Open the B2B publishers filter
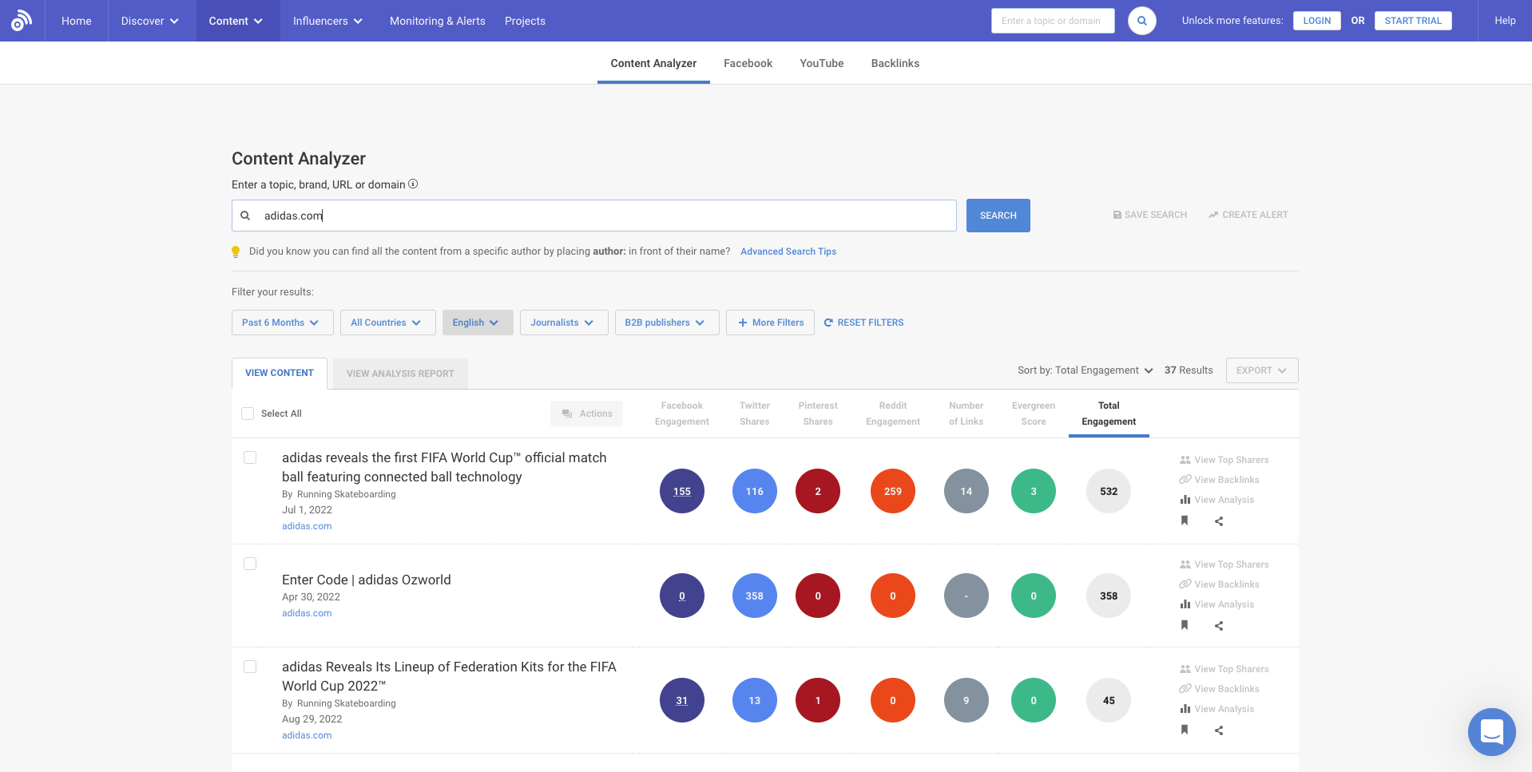Image resolution: width=1532 pixels, height=772 pixels. pos(667,323)
